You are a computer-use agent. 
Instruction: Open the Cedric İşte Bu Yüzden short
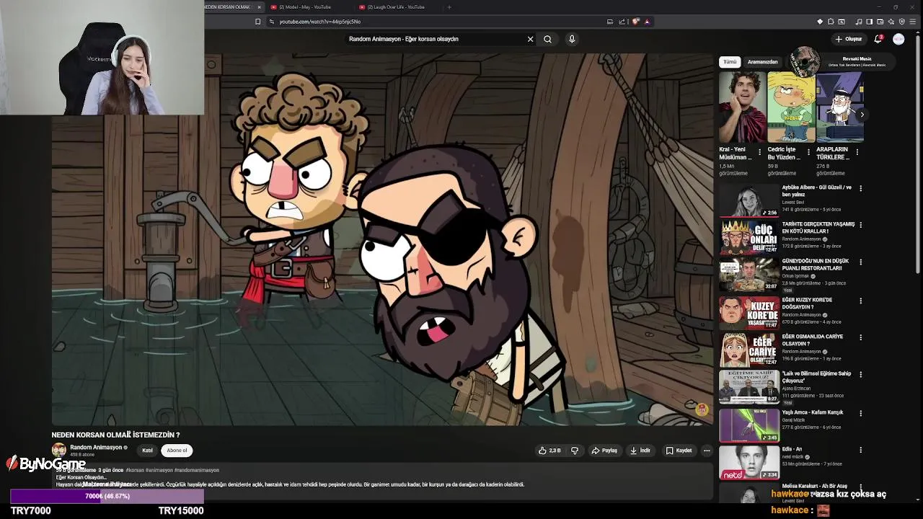pyautogui.click(x=791, y=107)
